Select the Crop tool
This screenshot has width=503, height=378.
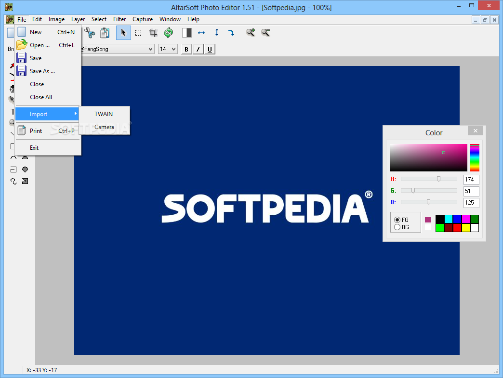[153, 33]
